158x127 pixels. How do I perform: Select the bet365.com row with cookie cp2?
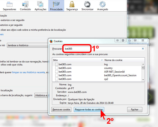[97, 79]
